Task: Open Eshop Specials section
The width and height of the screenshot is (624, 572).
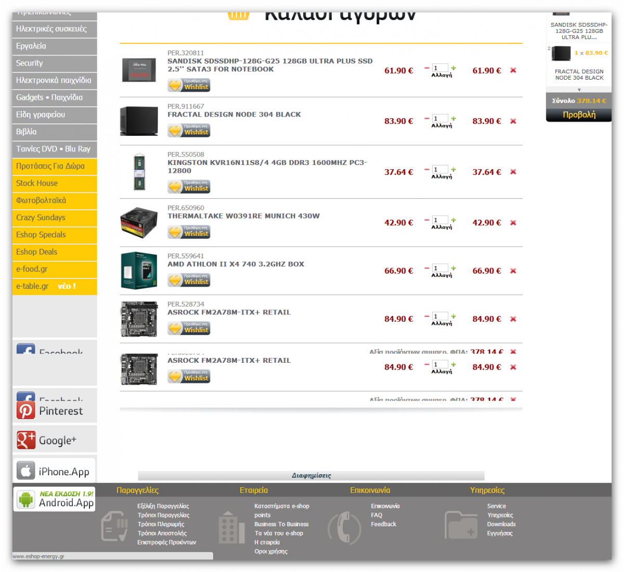Action: coord(55,235)
